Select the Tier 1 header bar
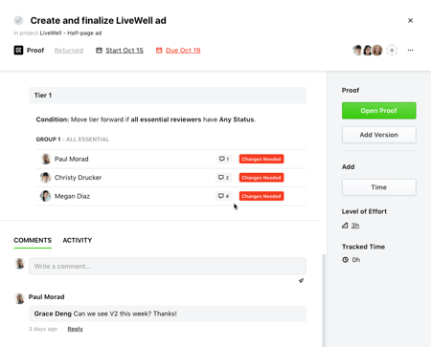Screen dimensions: 431x347 coord(168,96)
